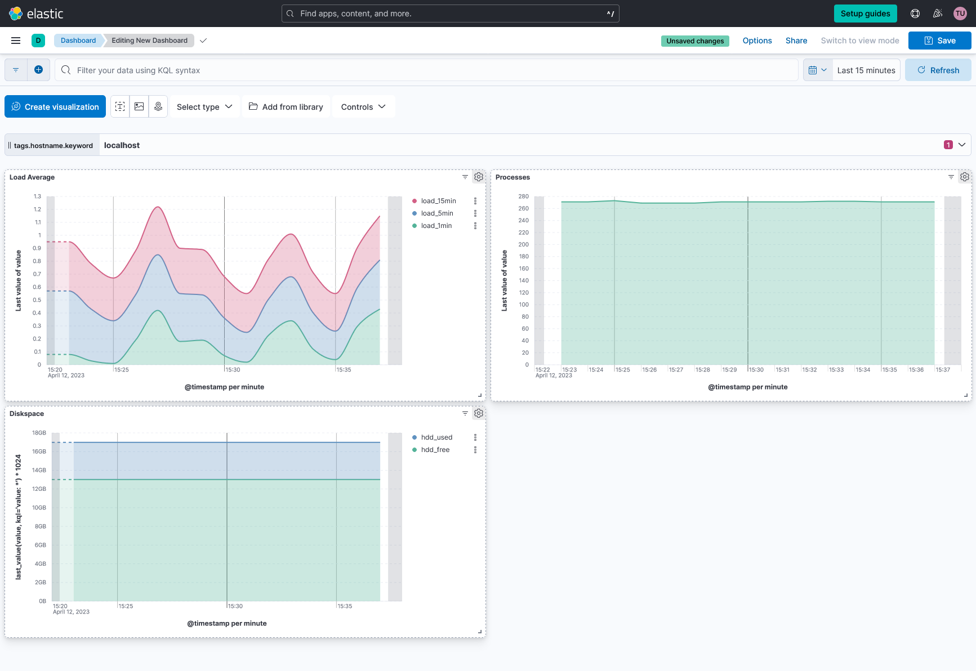Focus the KQL filter query field
Screen dimensions: 976x671
tap(426, 70)
